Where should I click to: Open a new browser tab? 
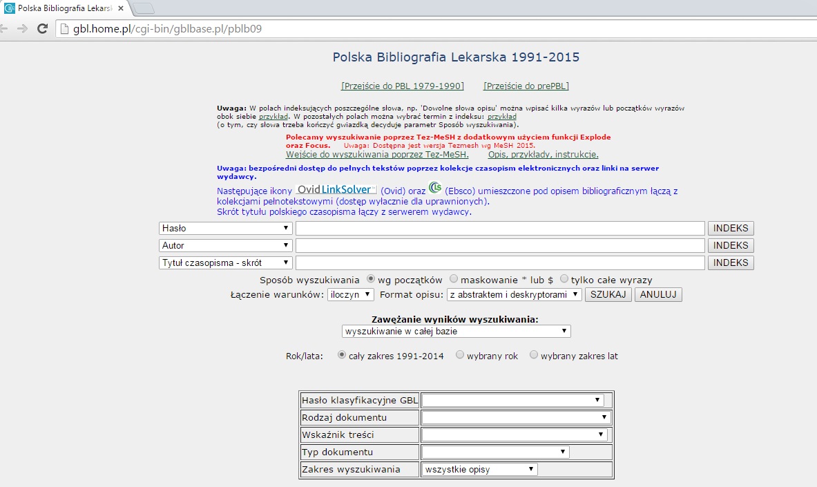(x=144, y=8)
